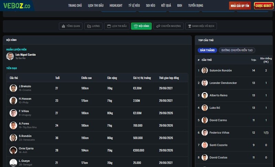Screen dimensions: 275x167
Task: Click S.Rondón's player avatar in squad table
Action: pyautogui.click(x=13, y=138)
